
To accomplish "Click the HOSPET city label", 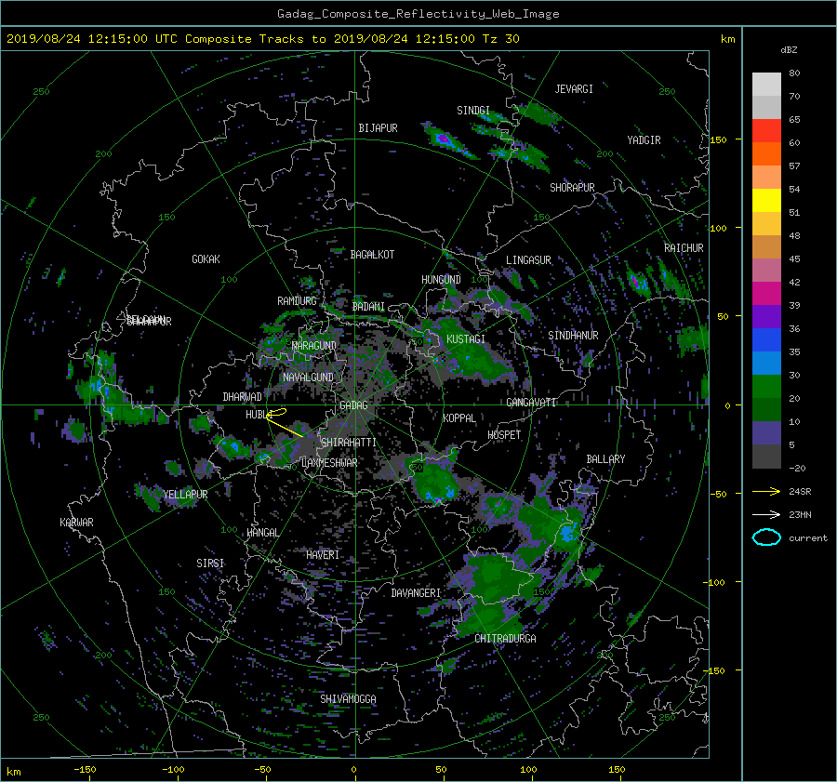I will [x=504, y=435].
